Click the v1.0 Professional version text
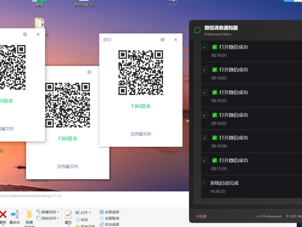The width and height of the screenshot is (302, 227). point(269,216)
